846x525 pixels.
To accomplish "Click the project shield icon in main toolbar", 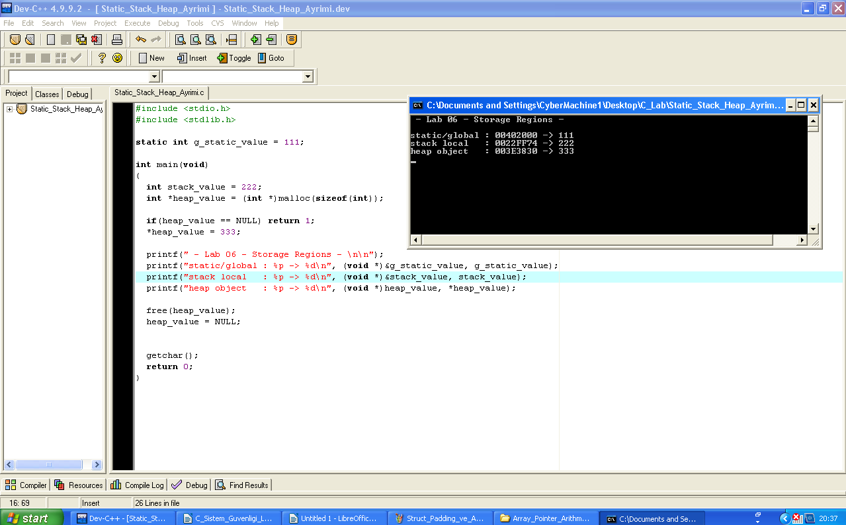I will [x=15, y=40].
